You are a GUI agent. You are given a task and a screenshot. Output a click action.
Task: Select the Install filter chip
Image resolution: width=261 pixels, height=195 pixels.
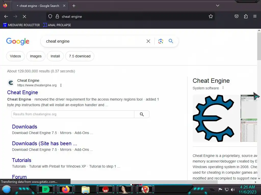pyautogui.click(x=55, y=56)
